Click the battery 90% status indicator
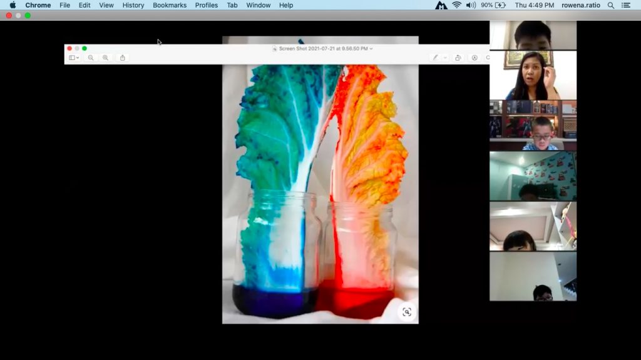 [493, 5]
